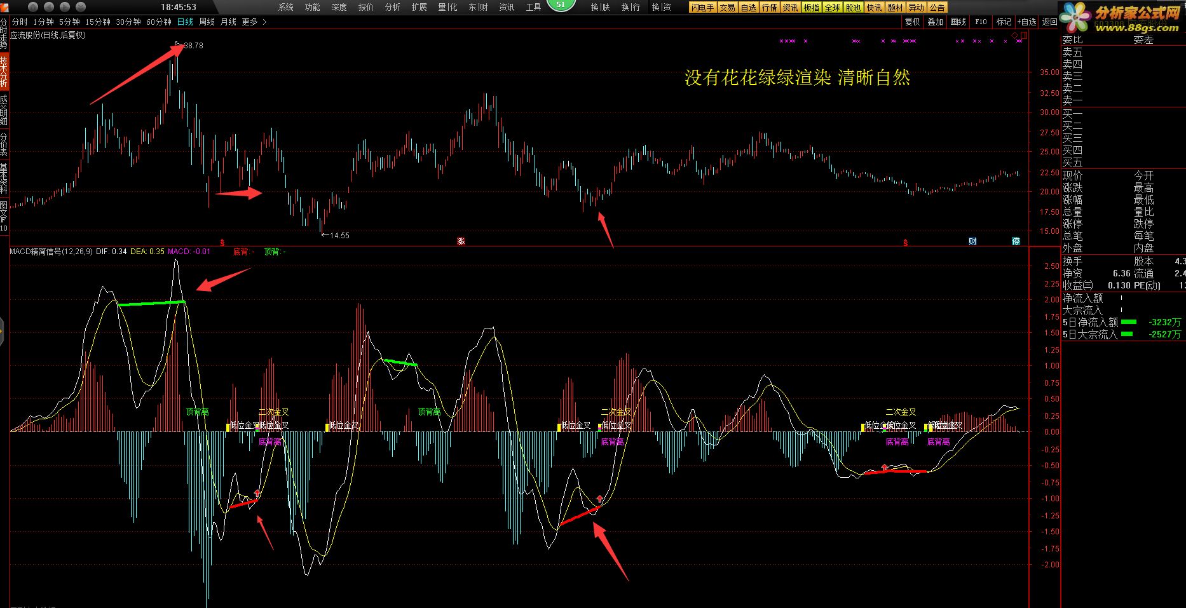1186x608 pixels.
Task: Open 技术分析 side tab
Action: (4, 72)
